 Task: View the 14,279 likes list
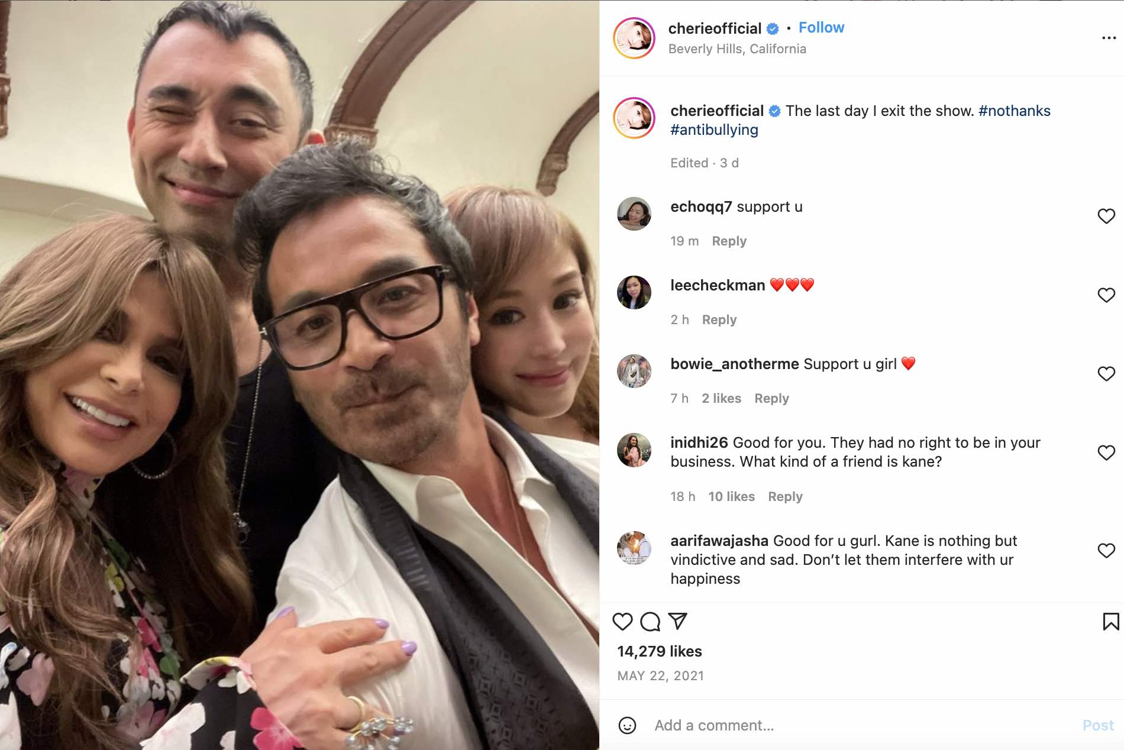[x=660, y=651]
